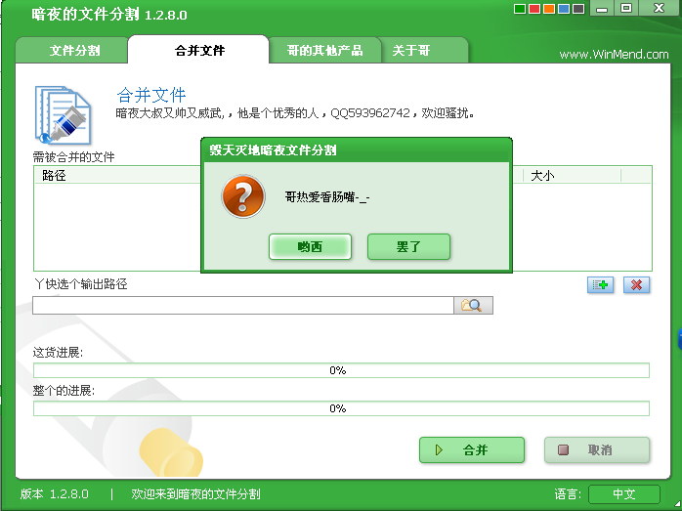
Task: Click the 整个的进展 progress bar
Action: click(x=341, y=408)
